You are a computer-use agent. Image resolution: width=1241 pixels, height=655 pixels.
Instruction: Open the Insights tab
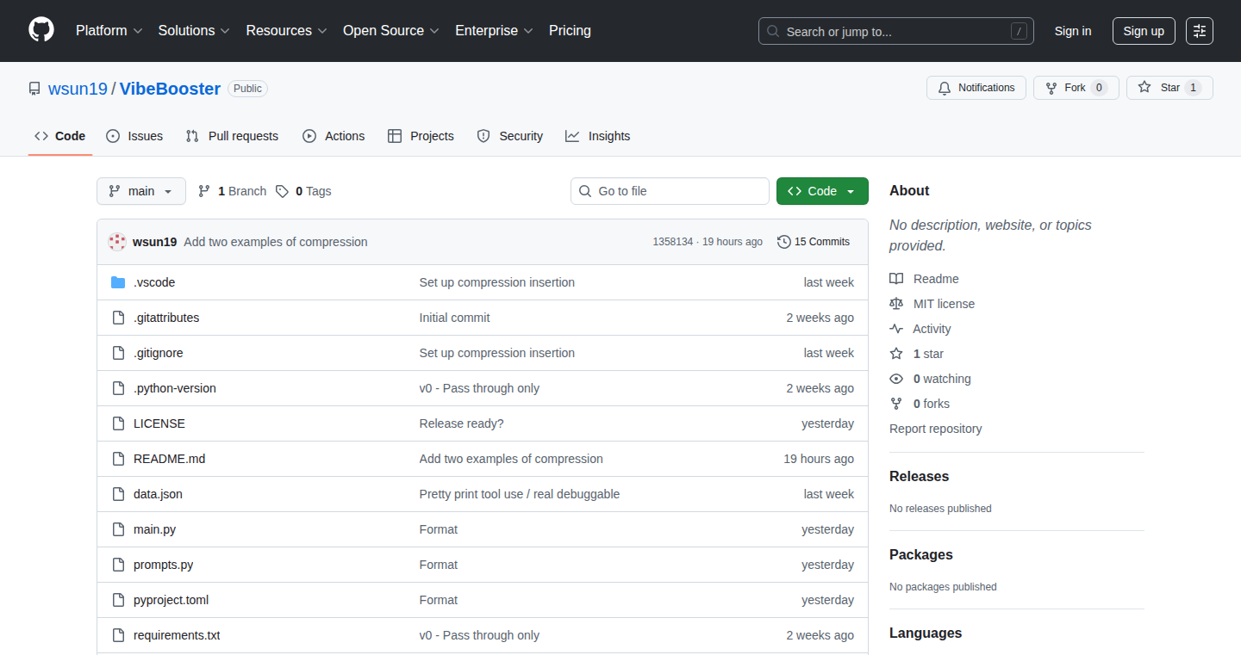(x=597, y=136)
